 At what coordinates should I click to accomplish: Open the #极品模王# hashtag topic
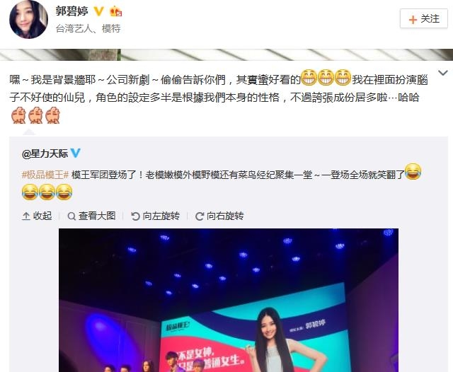tap(45, 174)
